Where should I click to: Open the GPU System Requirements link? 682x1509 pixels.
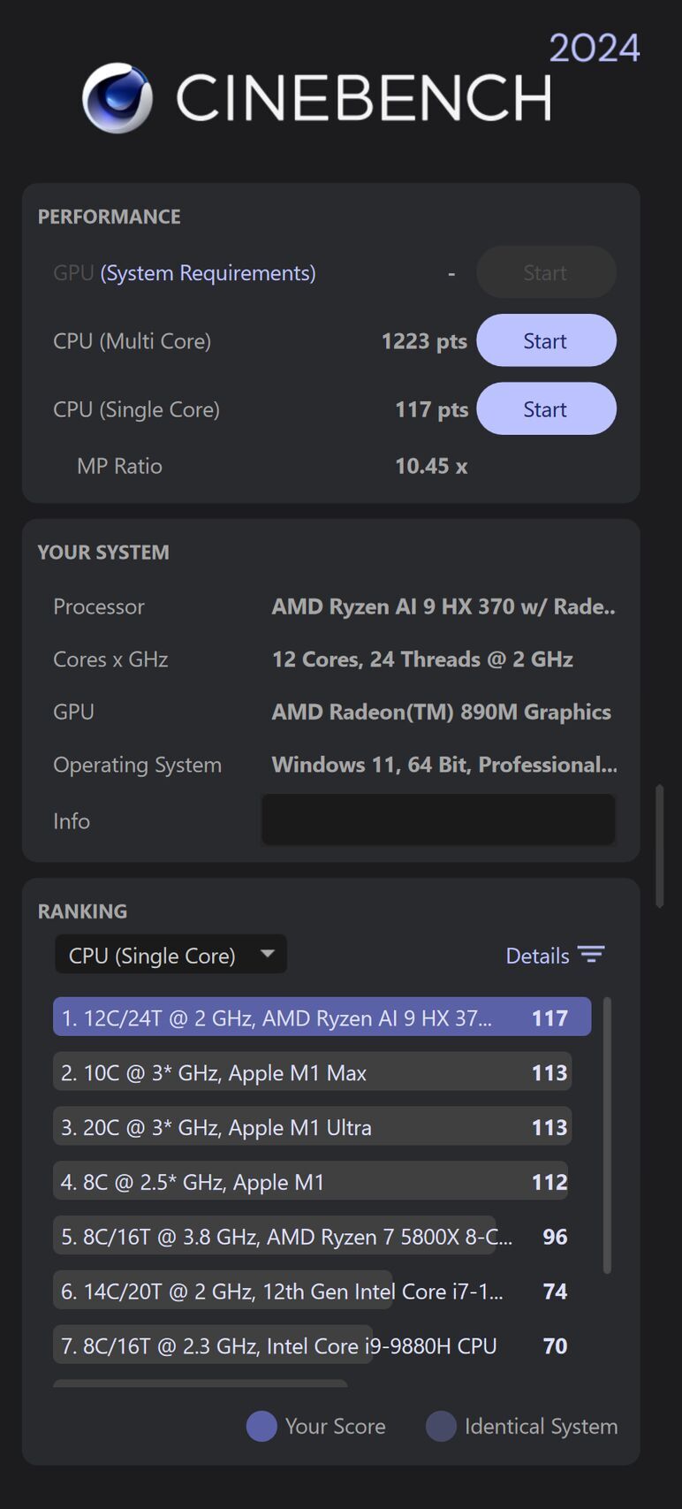(208, 272)
